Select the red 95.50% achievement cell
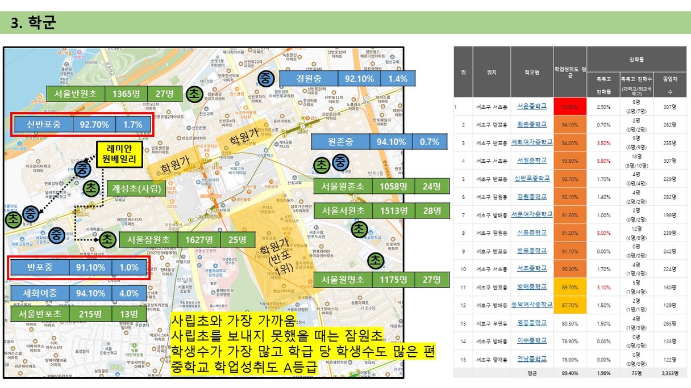This screenshot has width=691, height=388. tap(570, 106)
